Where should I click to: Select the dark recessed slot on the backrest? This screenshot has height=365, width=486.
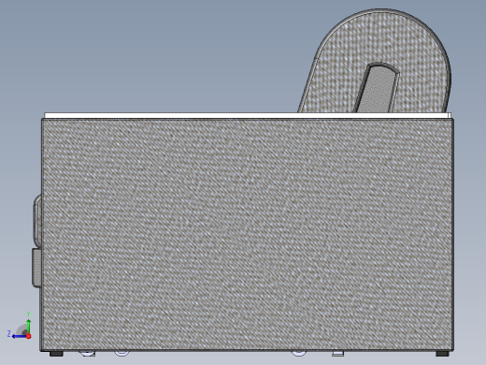point(377,87)
